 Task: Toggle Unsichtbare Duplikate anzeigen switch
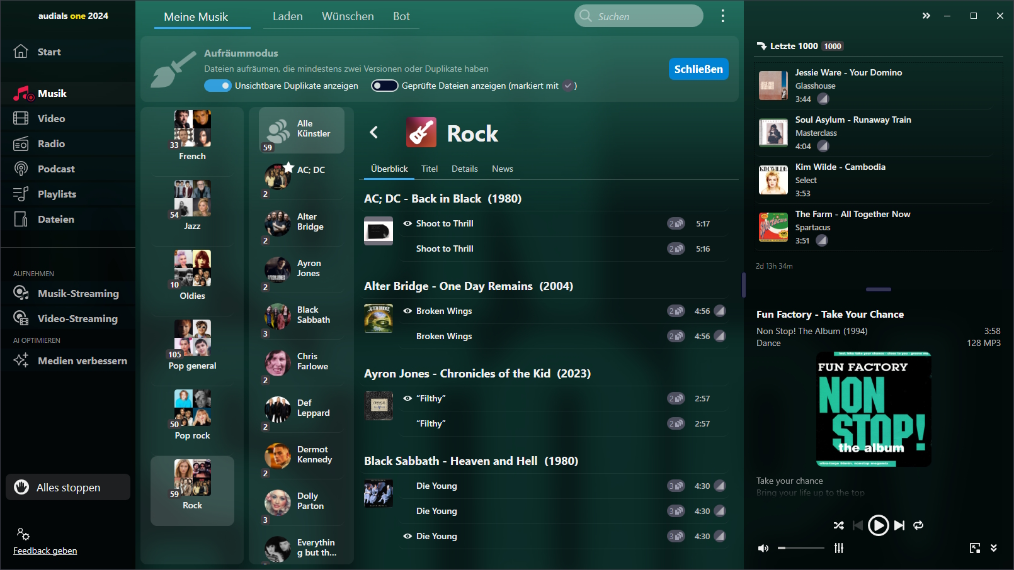[x=218, y=86]
